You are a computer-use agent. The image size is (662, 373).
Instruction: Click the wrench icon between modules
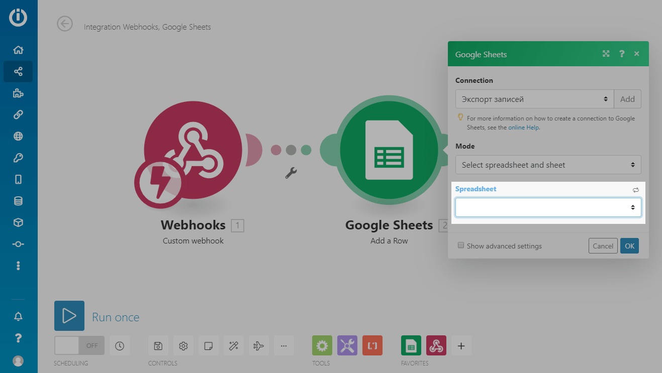[x=291, y=173]
